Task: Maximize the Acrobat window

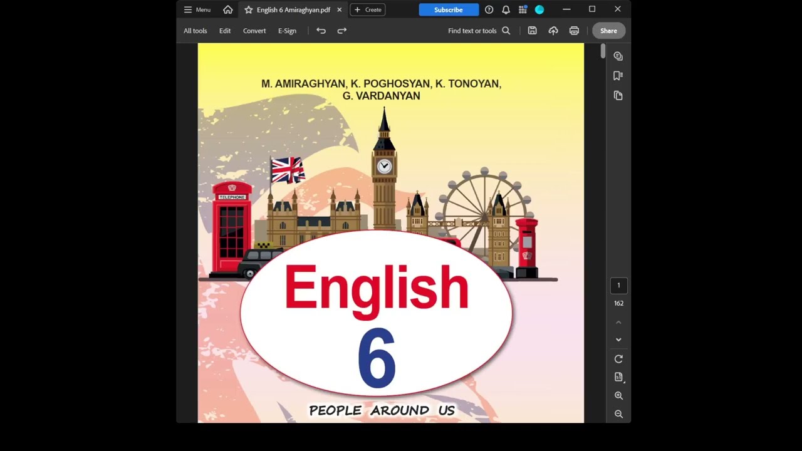Action: (x=592, y=9)
